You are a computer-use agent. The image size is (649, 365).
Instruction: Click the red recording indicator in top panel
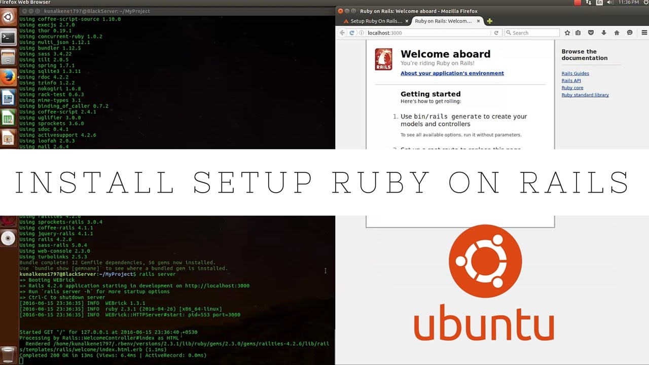click(578, 3)
